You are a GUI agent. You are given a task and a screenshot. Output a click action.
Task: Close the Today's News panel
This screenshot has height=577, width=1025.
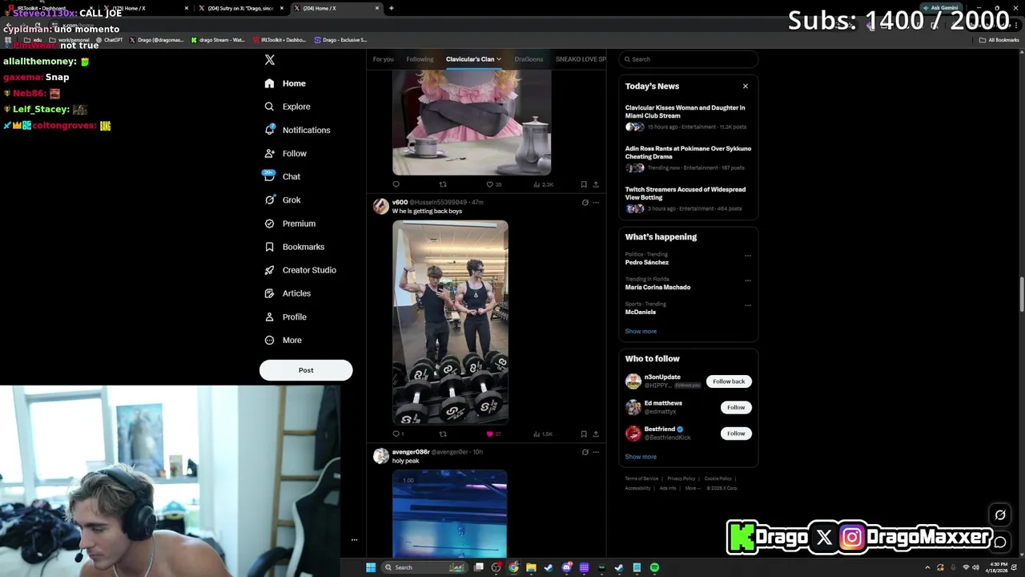745,86
